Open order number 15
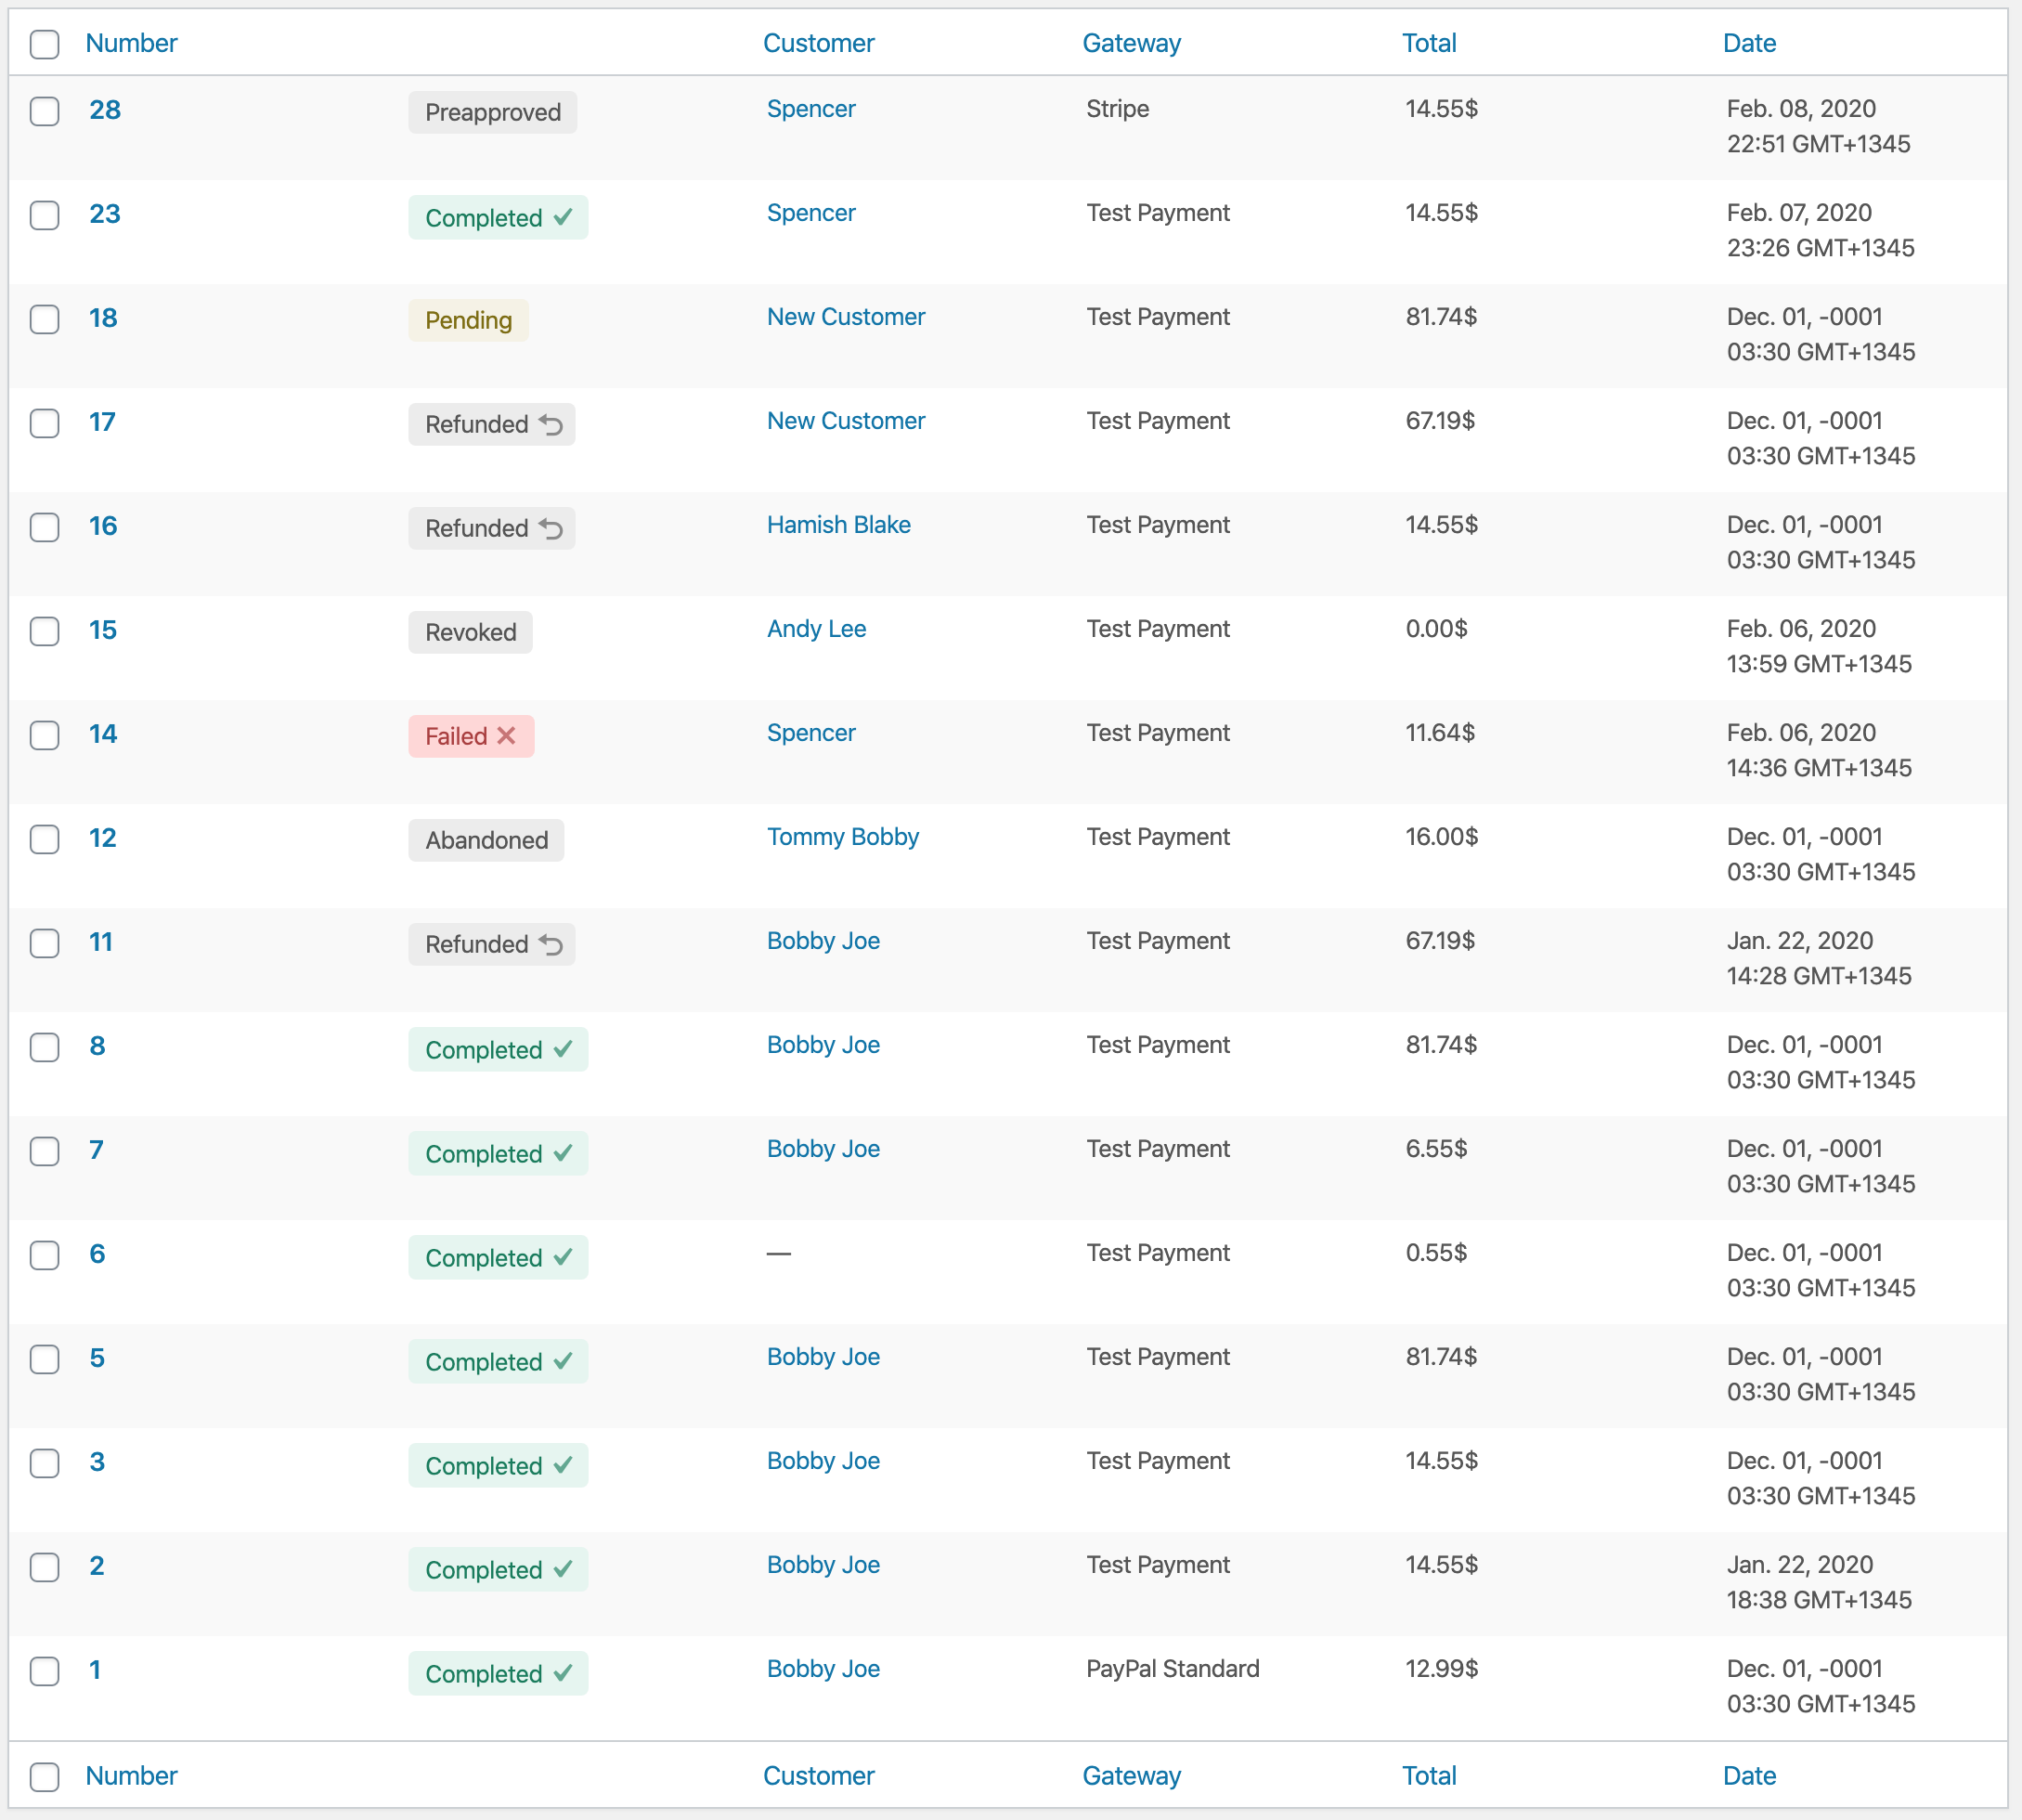Image resolution: width=2022 pixels, height=1820 pixels. 103,630
